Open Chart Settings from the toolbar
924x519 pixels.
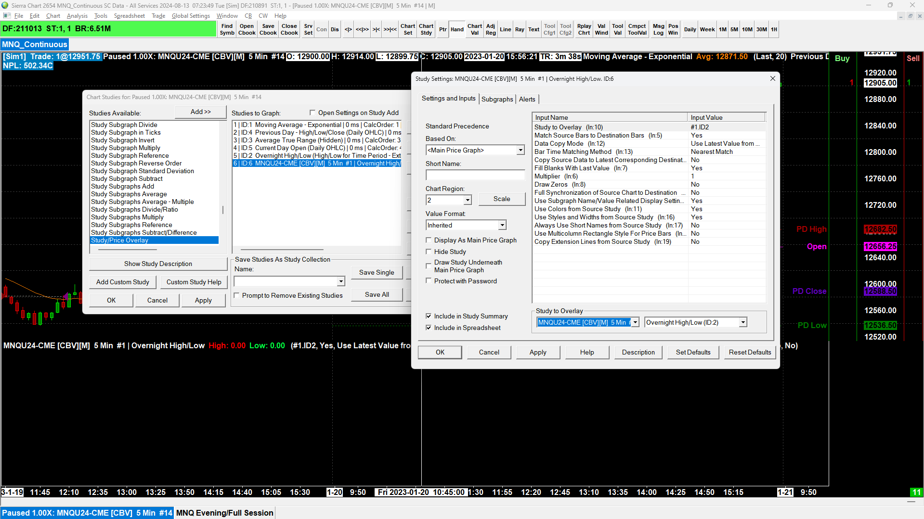click(407, 29)
